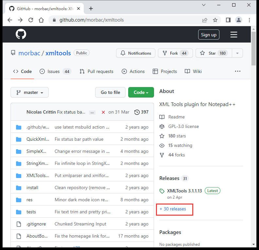Open the install folder

pos(32,188)
